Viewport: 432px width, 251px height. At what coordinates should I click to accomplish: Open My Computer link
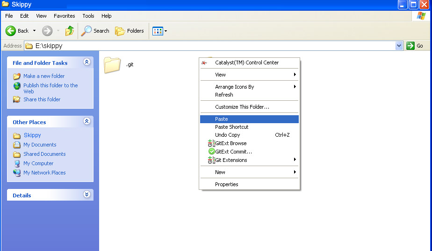pos(38,163)
